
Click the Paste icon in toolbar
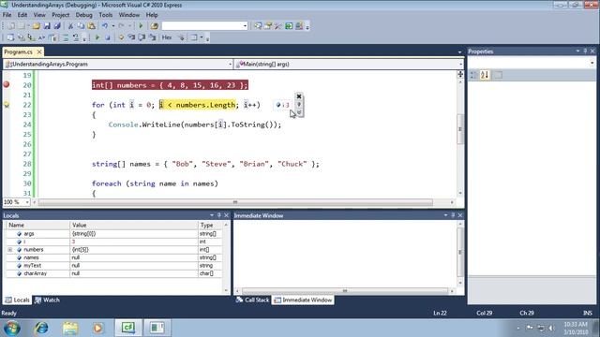[91, 26]
